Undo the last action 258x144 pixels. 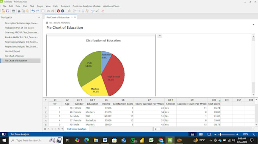click(33, 11)
